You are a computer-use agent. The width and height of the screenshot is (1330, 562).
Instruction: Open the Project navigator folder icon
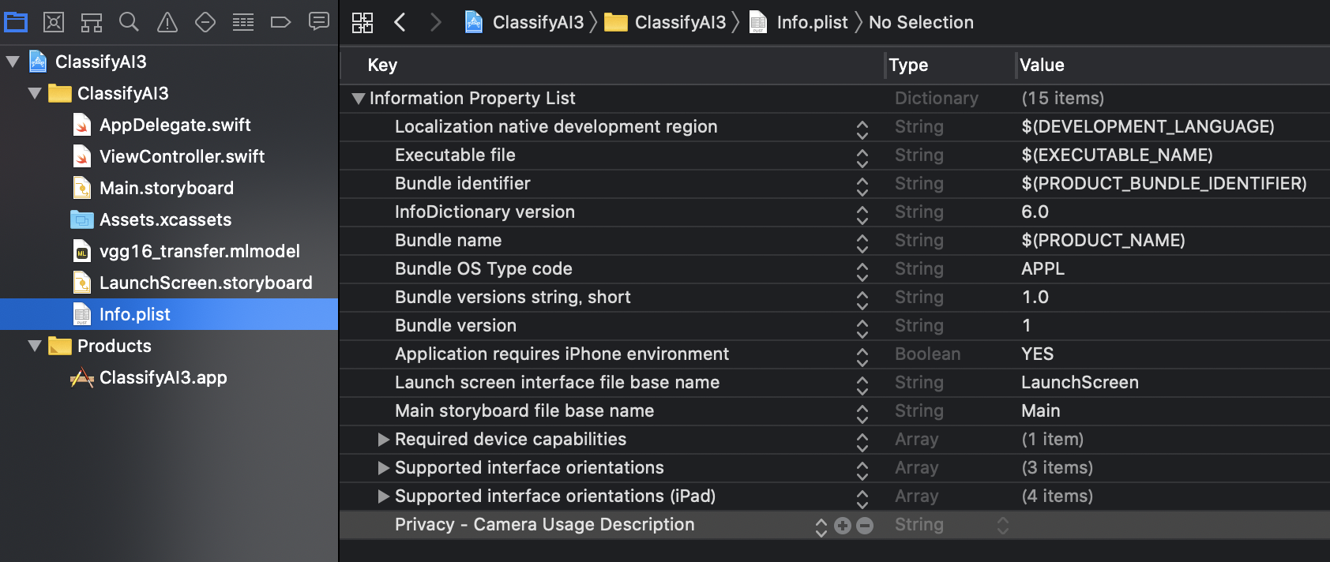pos(16,22)
